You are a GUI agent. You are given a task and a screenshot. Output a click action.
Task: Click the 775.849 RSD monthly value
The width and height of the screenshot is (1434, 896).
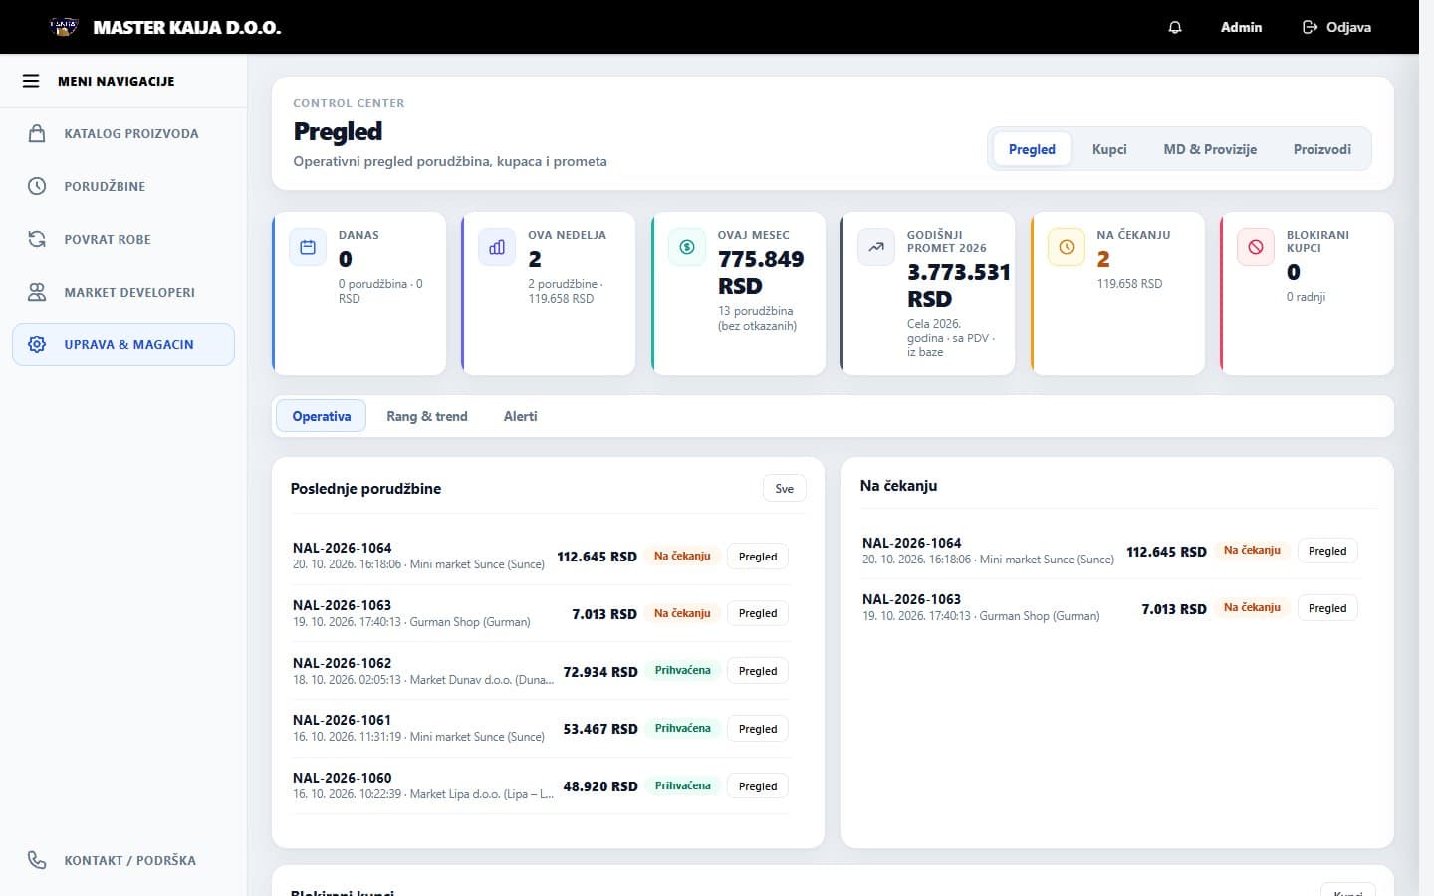(761, 272)
